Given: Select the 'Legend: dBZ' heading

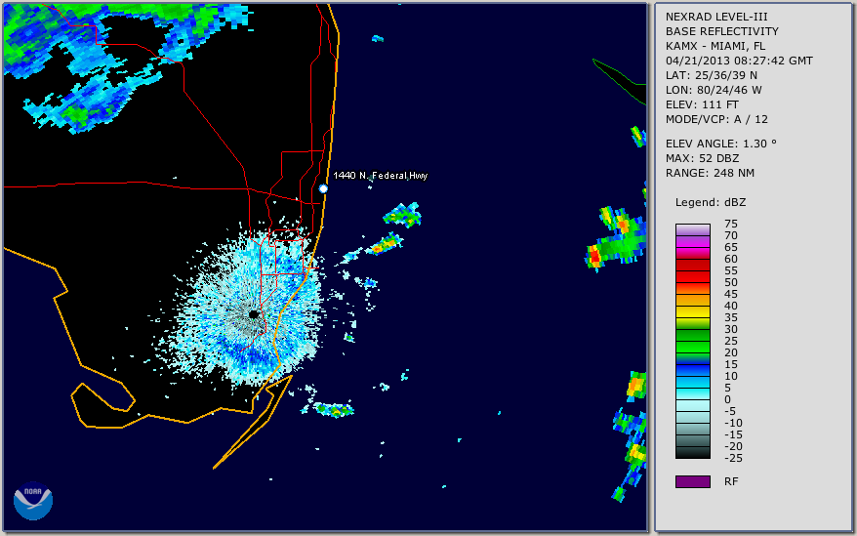Looking at the screenshot, I should (711, 202).
